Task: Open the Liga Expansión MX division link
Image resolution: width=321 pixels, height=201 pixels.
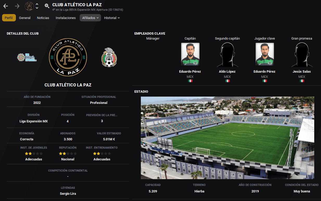Action: click(34, 121)
